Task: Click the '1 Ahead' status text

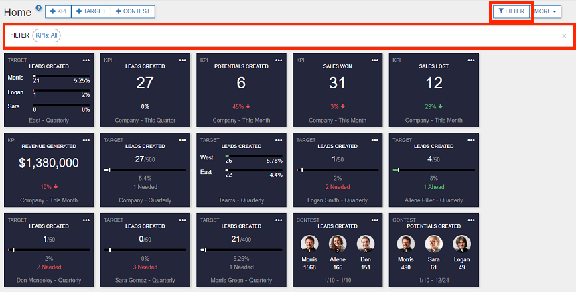Action: point(434,187)
